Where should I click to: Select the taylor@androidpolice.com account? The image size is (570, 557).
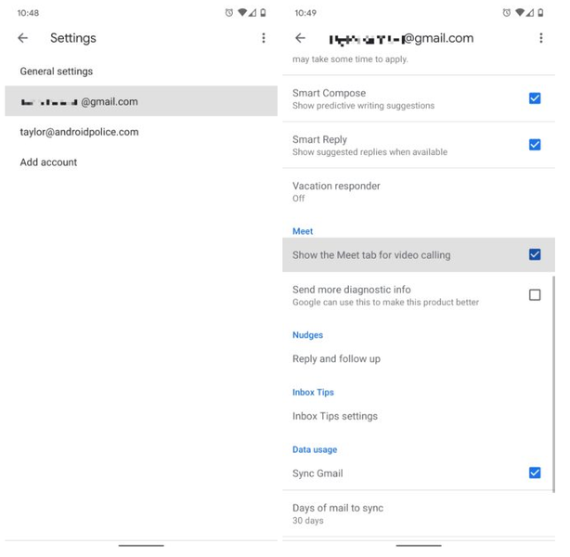point(141,132)
